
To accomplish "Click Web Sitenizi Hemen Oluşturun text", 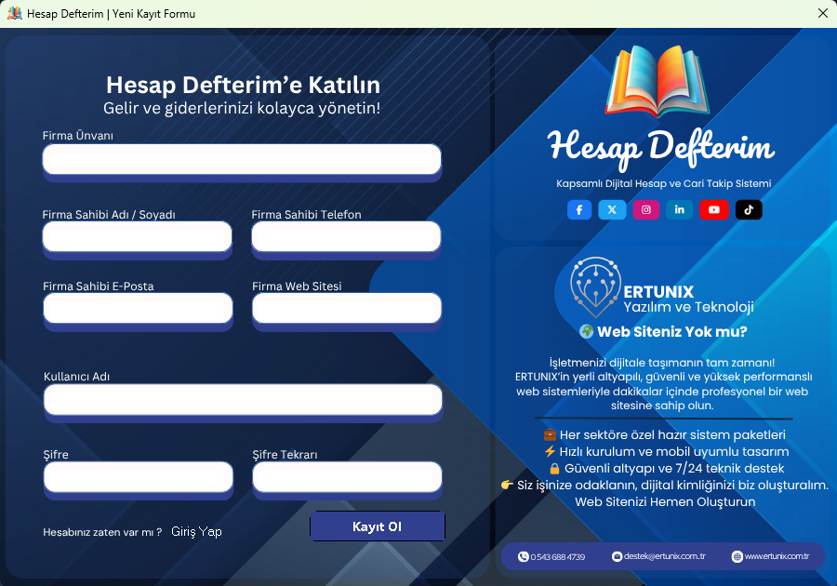I will click(x=664, y=502).
